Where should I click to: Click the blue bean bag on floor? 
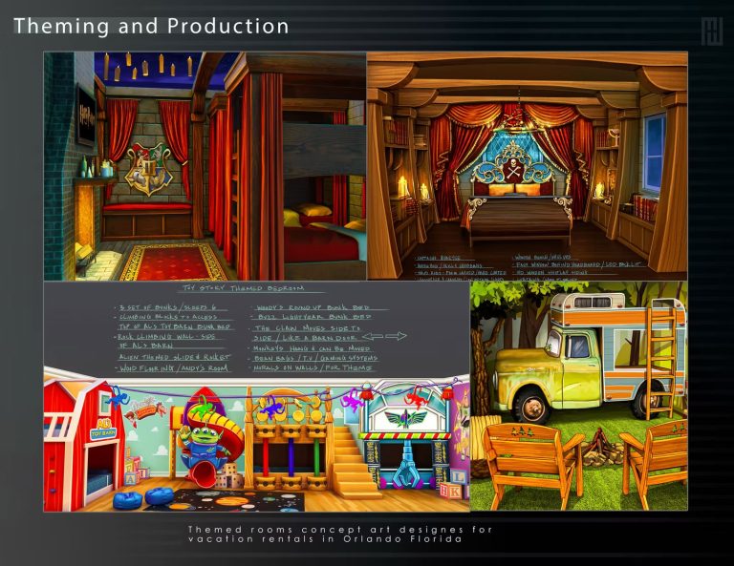point(127,500)
